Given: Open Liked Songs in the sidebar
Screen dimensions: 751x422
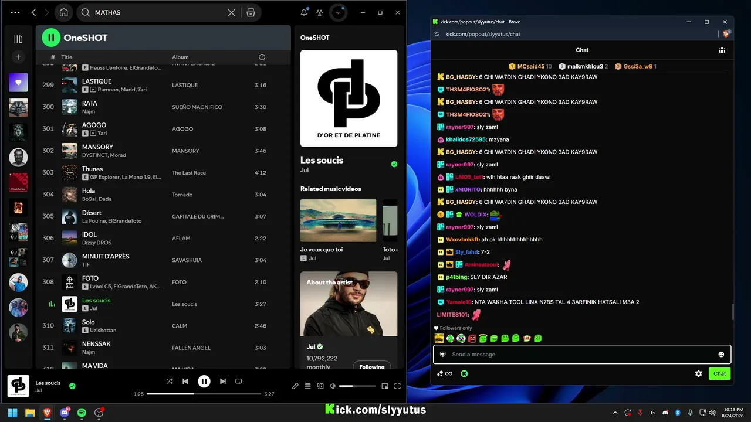Looking at the screenshot, I should point(18,83).
